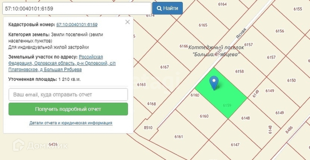Select parcel 6165 on the map

pyautogui.click(x=203, y=25)
